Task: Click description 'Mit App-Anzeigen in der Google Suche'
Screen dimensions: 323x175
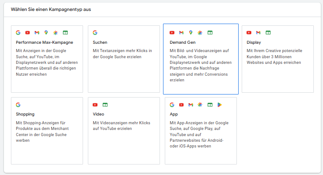Action: (x=199, y=134)
